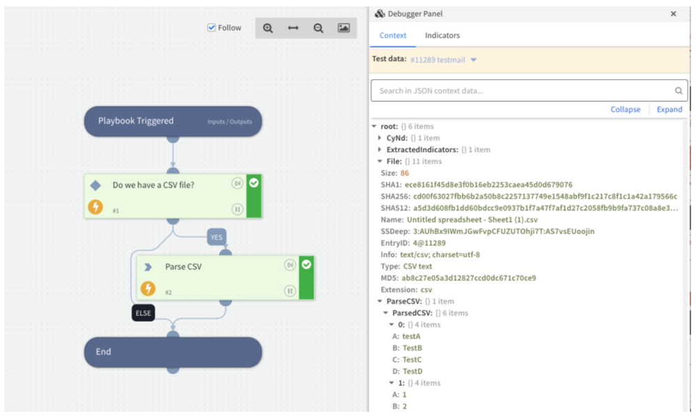Click the search magnifier in JSON context field
The image size is (696, 416).
[679, 90]
